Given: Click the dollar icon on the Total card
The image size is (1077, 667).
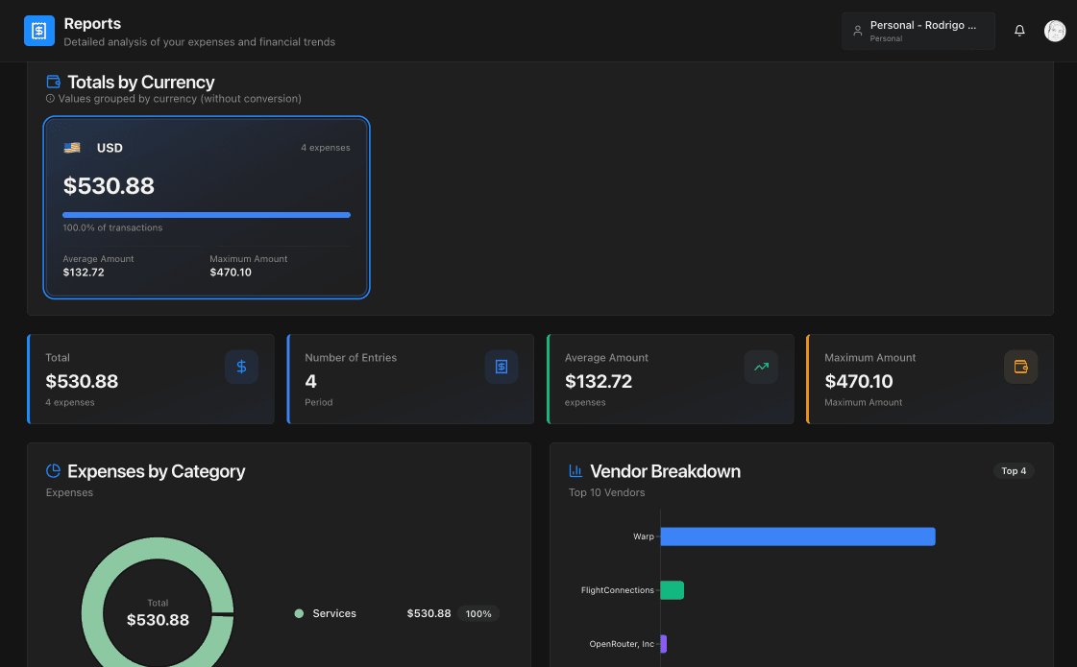Looking at the screenshot, I should [x=241, y=367].
